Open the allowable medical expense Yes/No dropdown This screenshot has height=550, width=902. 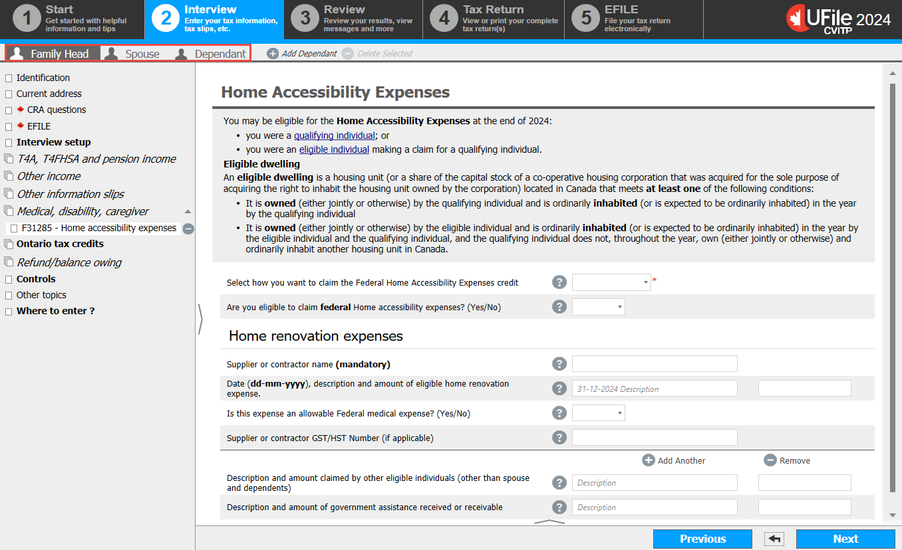[x=599, y=413]
